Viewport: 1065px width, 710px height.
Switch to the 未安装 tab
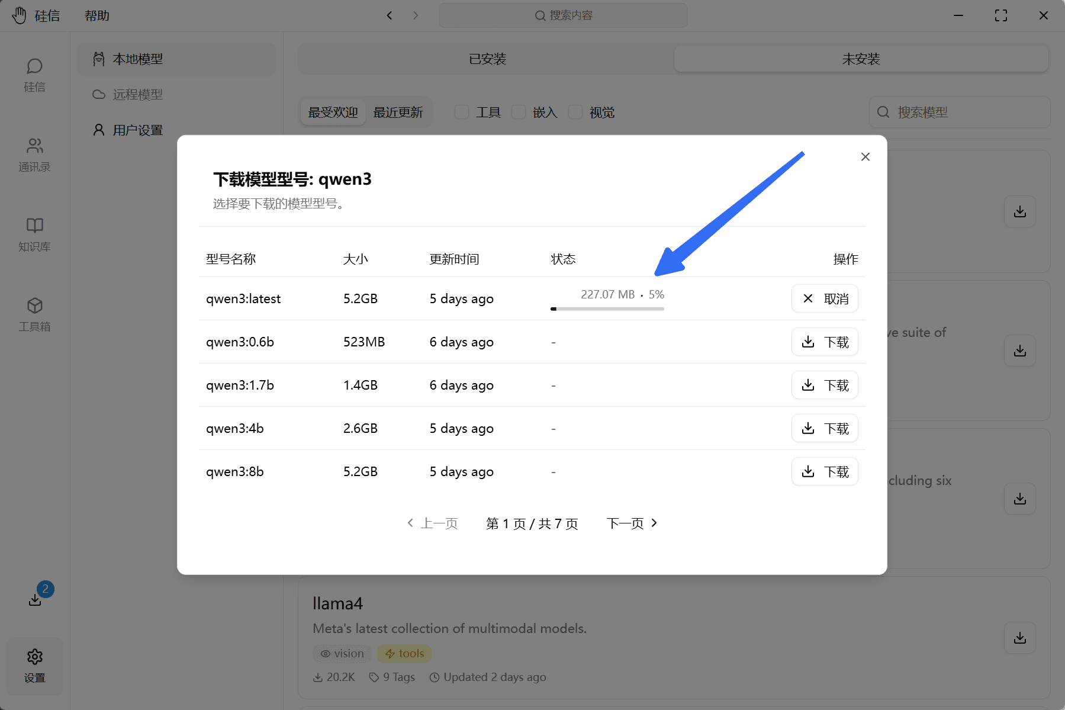pyautogui.click(x=861, y=59)
